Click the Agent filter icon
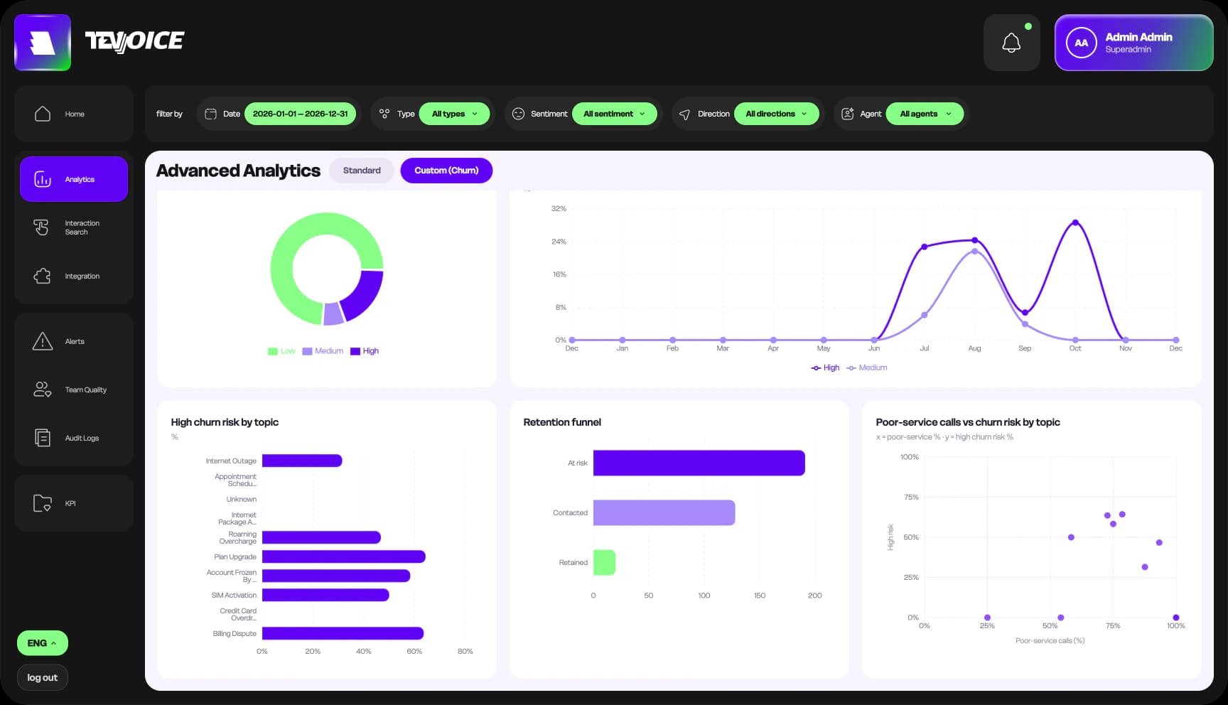Image resolution: width=1228 pixels, height=705 pixels. tap(847, 114)
